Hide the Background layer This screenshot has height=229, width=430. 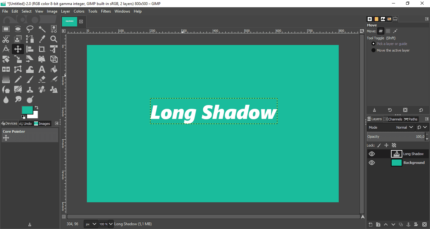click(372, 163)
